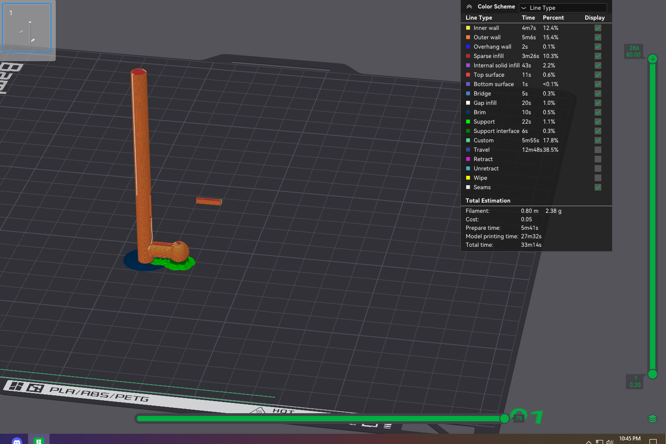
Task: Select plate 1 thumbnail
Action: (27, 28)
